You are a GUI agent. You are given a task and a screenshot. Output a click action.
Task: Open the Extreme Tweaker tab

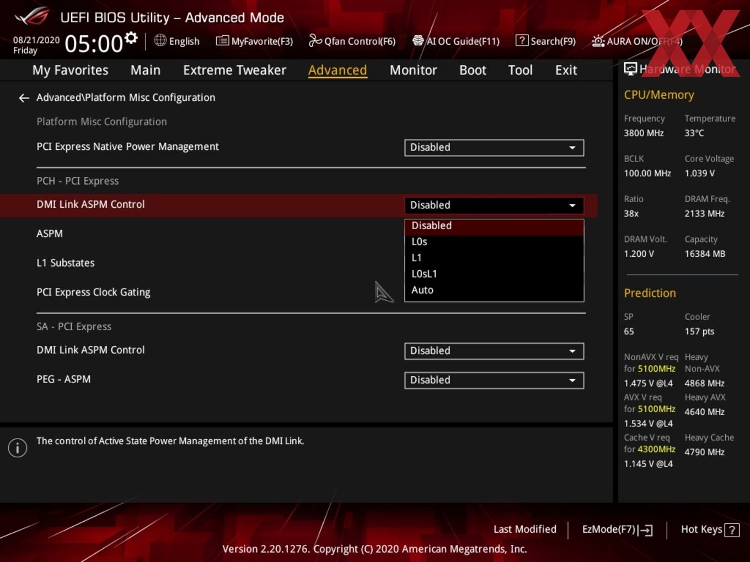tap(234, 70)
